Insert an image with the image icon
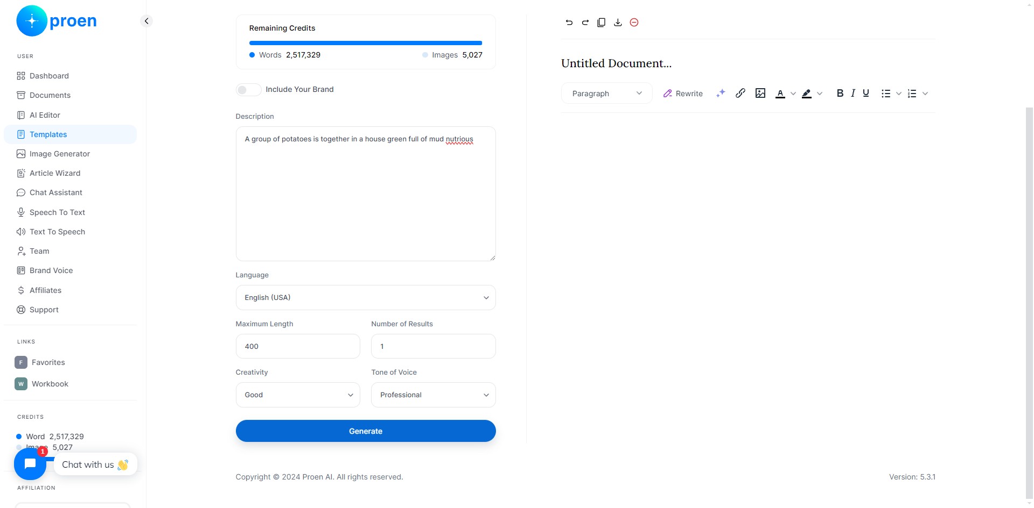 pyautogui.click(x=760, y=93)
